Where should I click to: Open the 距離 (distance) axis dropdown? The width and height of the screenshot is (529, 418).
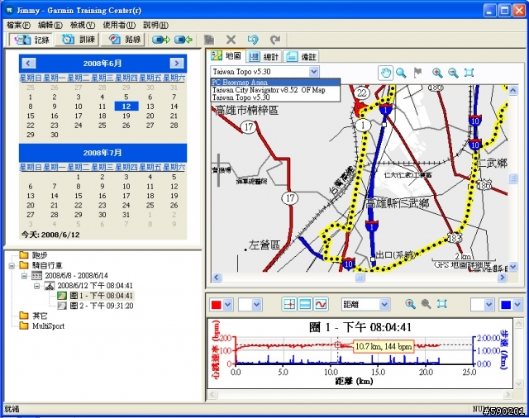click(x=365, y=305)
